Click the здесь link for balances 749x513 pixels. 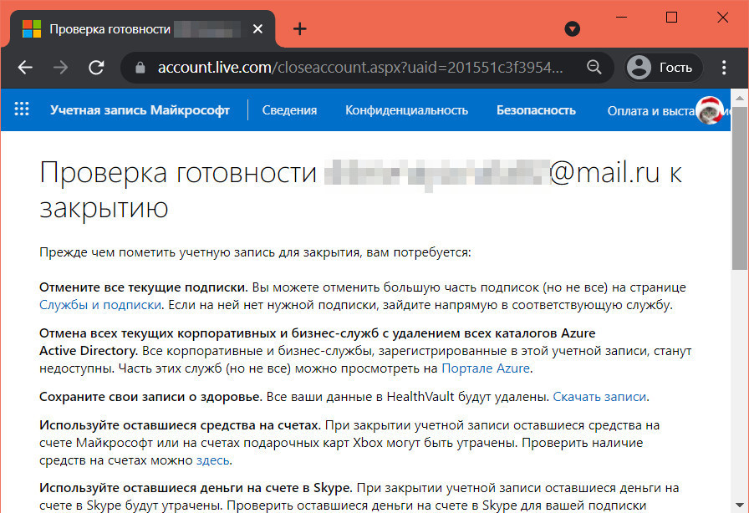[x=212, y=460]
